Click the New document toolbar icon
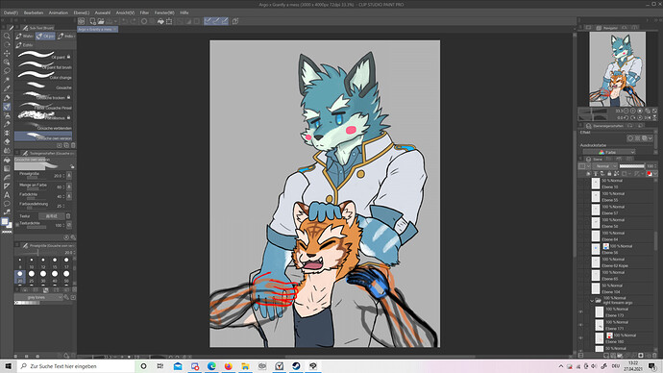The image size is (663, 373). tap(92, 21)
